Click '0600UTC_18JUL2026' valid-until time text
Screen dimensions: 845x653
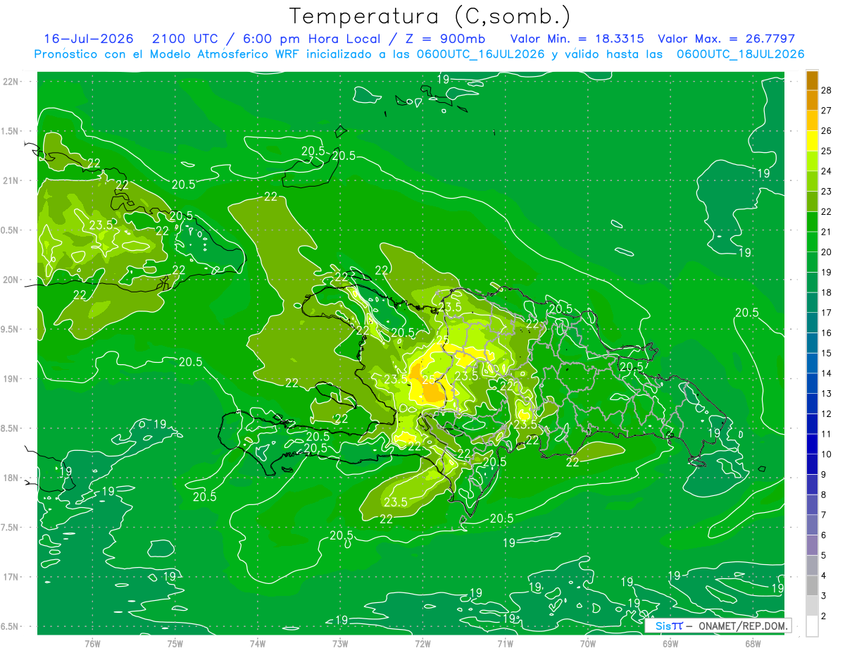click(741, 54)
